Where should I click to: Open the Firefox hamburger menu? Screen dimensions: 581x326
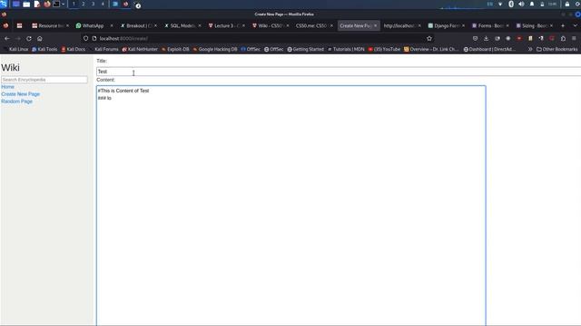(x=574, y=38)
